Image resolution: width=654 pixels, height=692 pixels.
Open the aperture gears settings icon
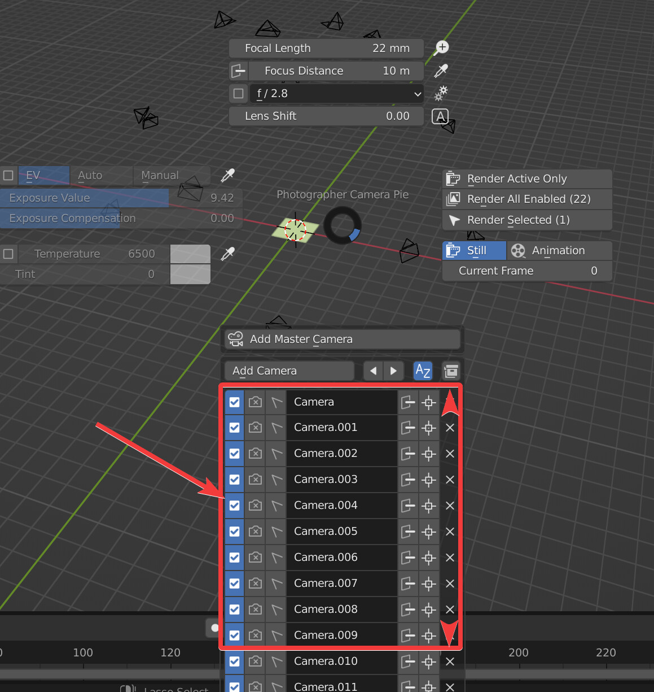tap(441, 93)
